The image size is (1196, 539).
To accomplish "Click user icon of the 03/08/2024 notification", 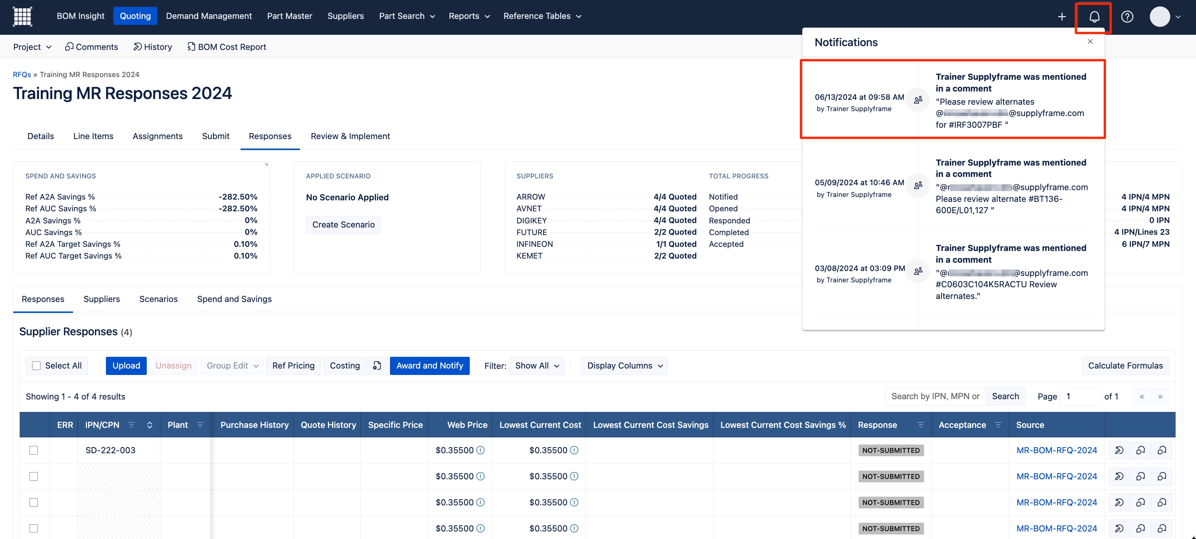I will [x=918, y=271].
